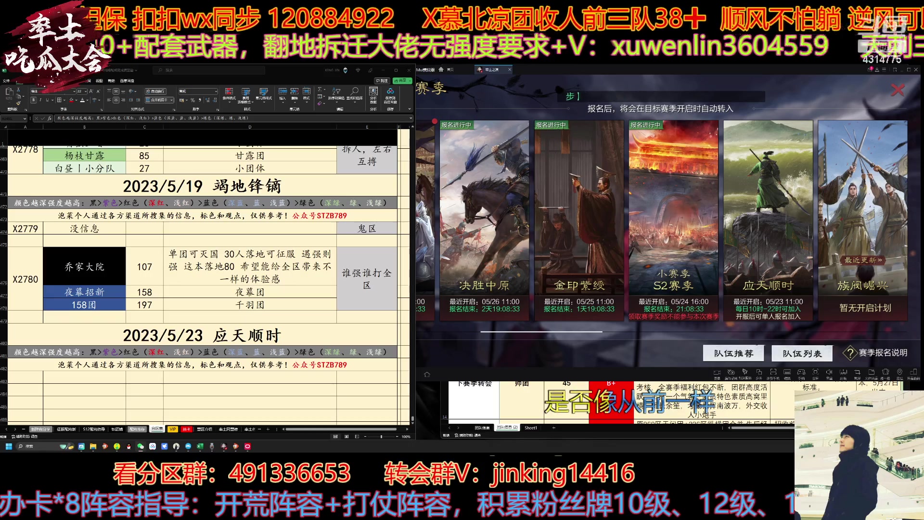This screenshot has height=520, width=924.
Task: Open QQ penguin from the taskbar
Action: [x=128, y=446]
